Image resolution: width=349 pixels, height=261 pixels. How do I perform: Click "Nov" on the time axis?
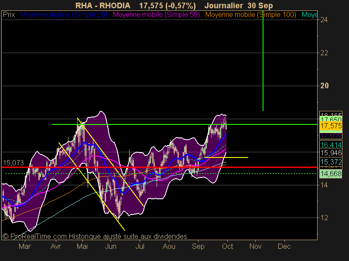coord(255,246)
